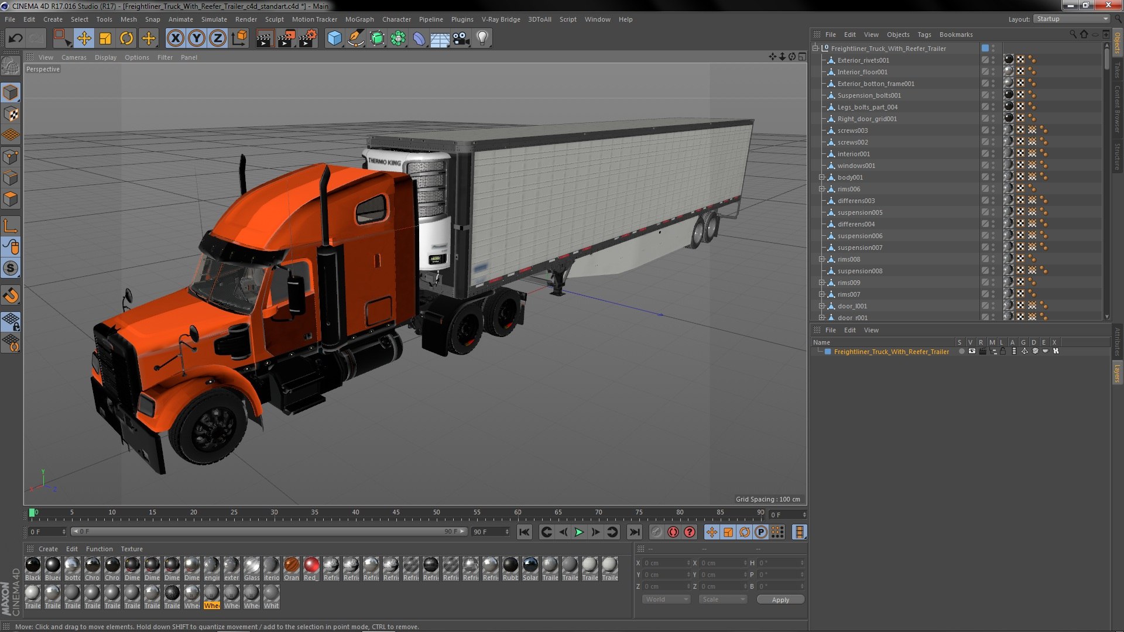Expand the door_l001 object
This screenshot has width=1124, height=632.
click(x=822, y=306)
